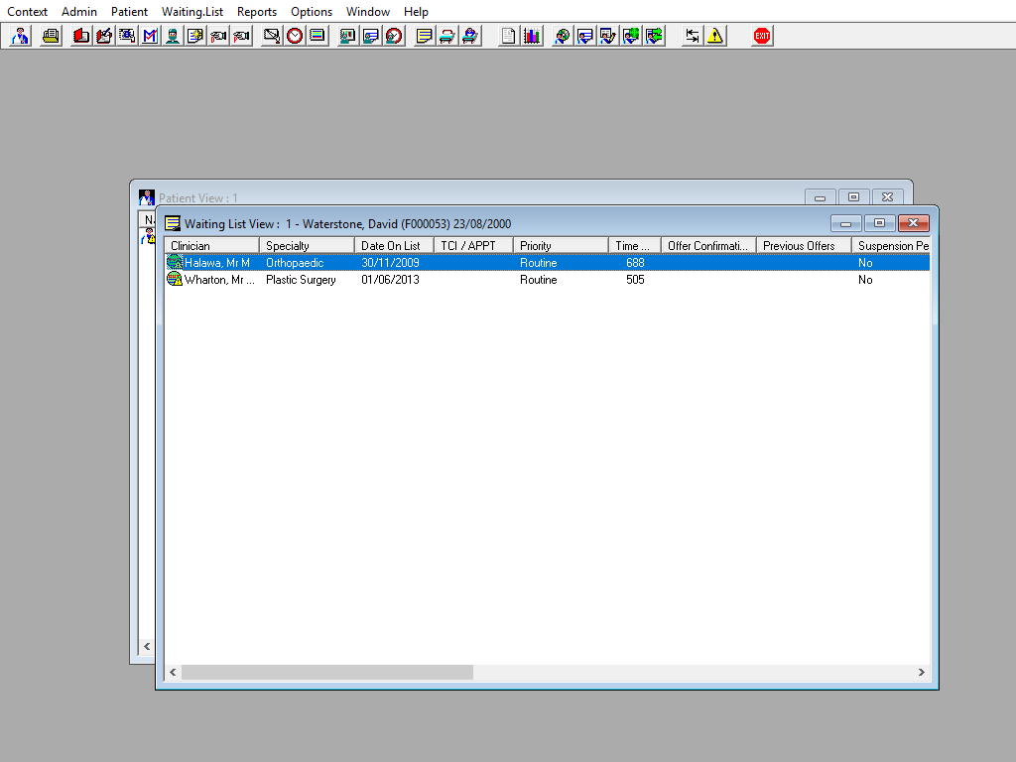Viewport: 1016px width, 762px height.
Task: Click the red book toolbar icon
Action: pyautogui.click(x=81, y=36)
